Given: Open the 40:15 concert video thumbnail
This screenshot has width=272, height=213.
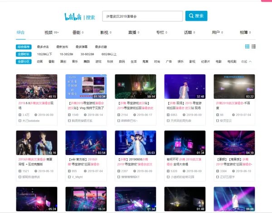Looking at the screenshot, I should [x=37, y=87].
